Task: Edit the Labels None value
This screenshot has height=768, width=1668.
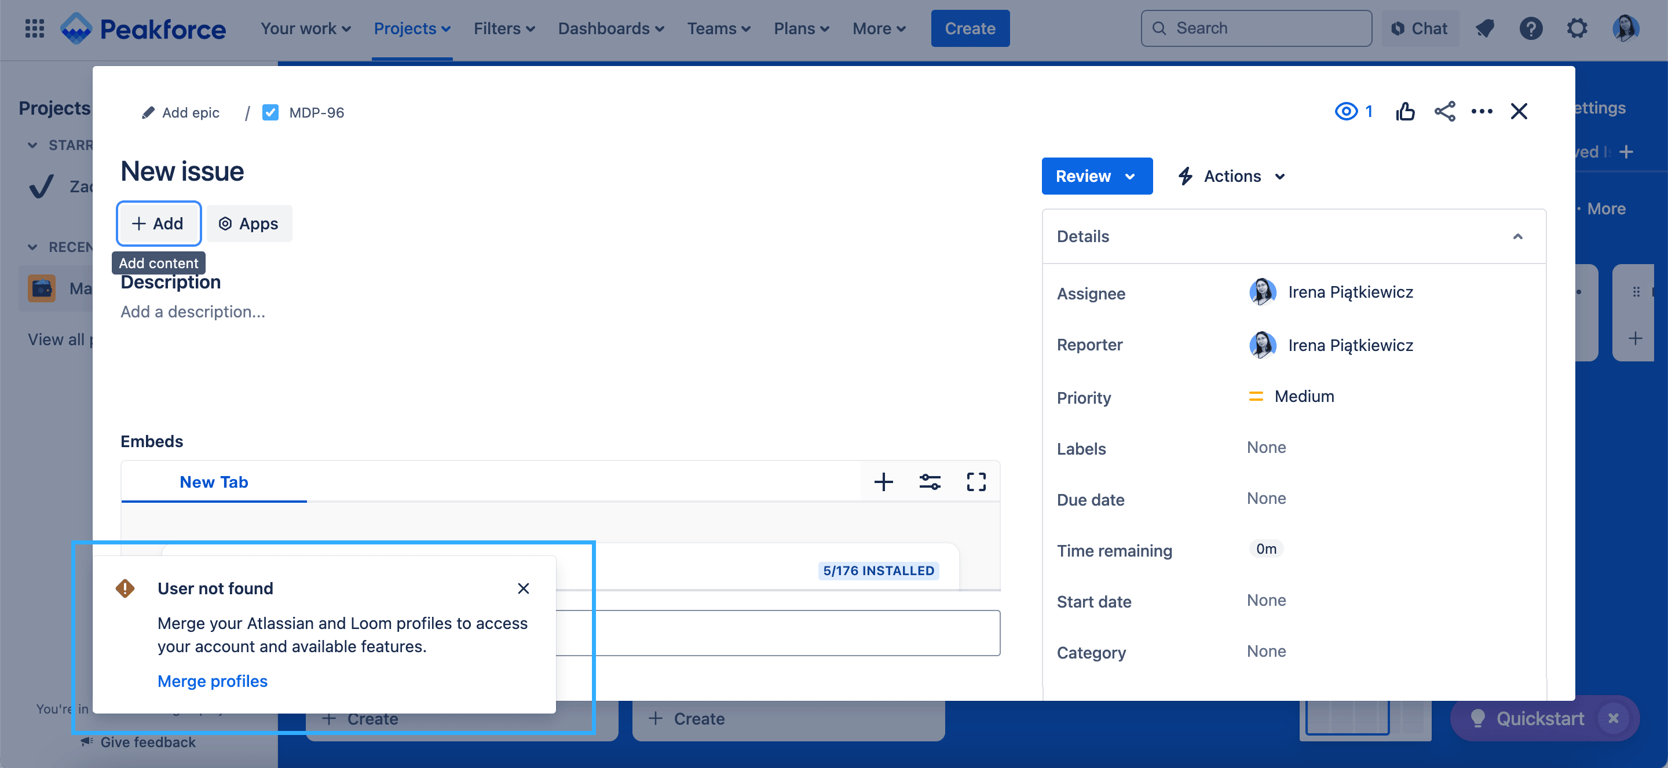Action: pos(1267,447)
